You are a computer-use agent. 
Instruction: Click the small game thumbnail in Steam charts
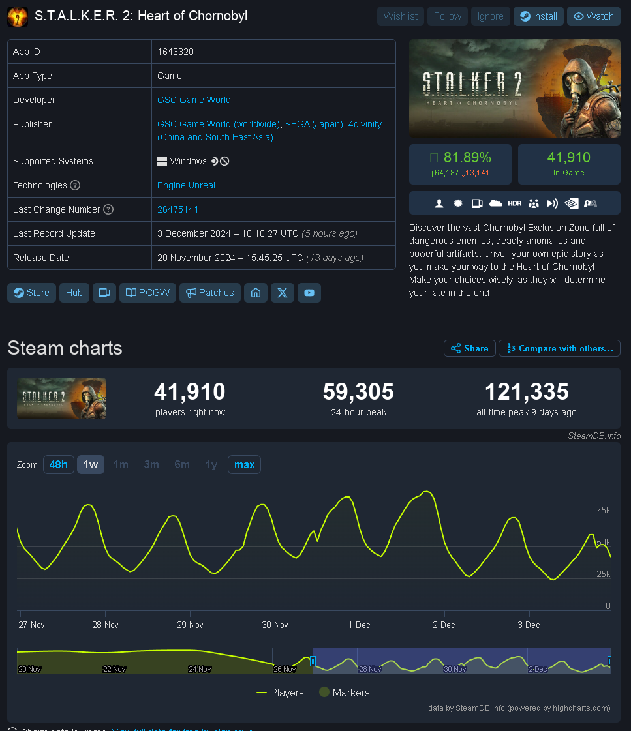[x=61, y=398]
